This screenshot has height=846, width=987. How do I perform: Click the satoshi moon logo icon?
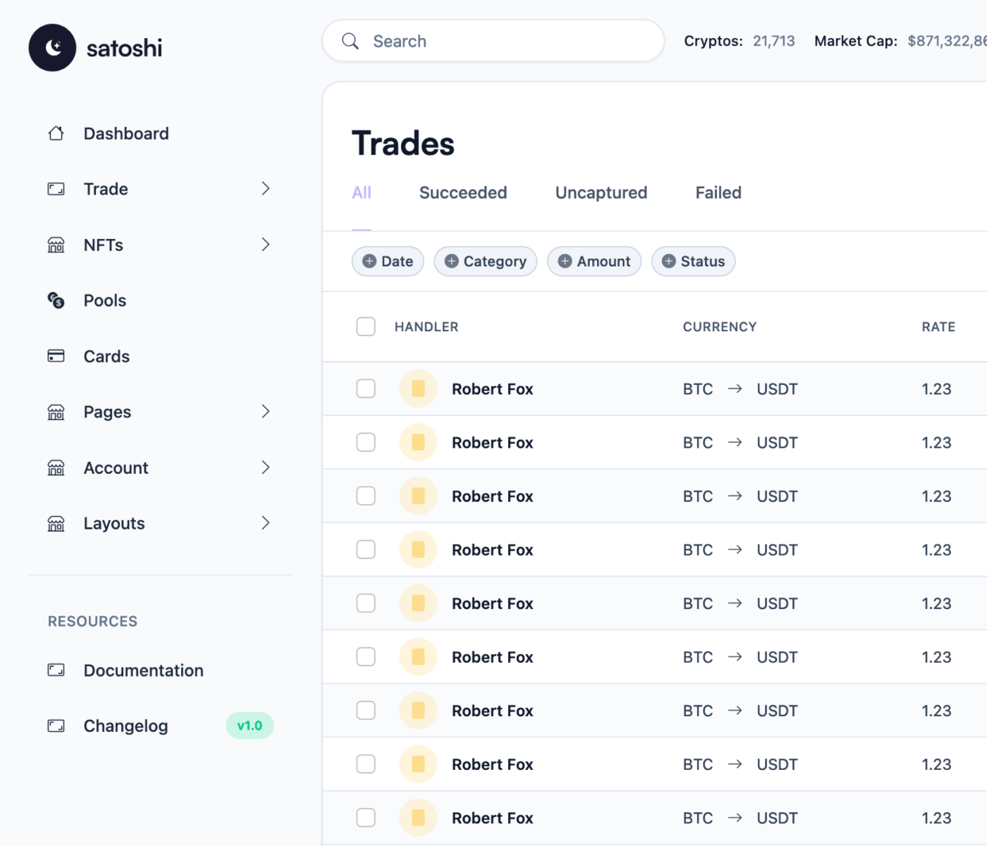[x=53, y=48]
